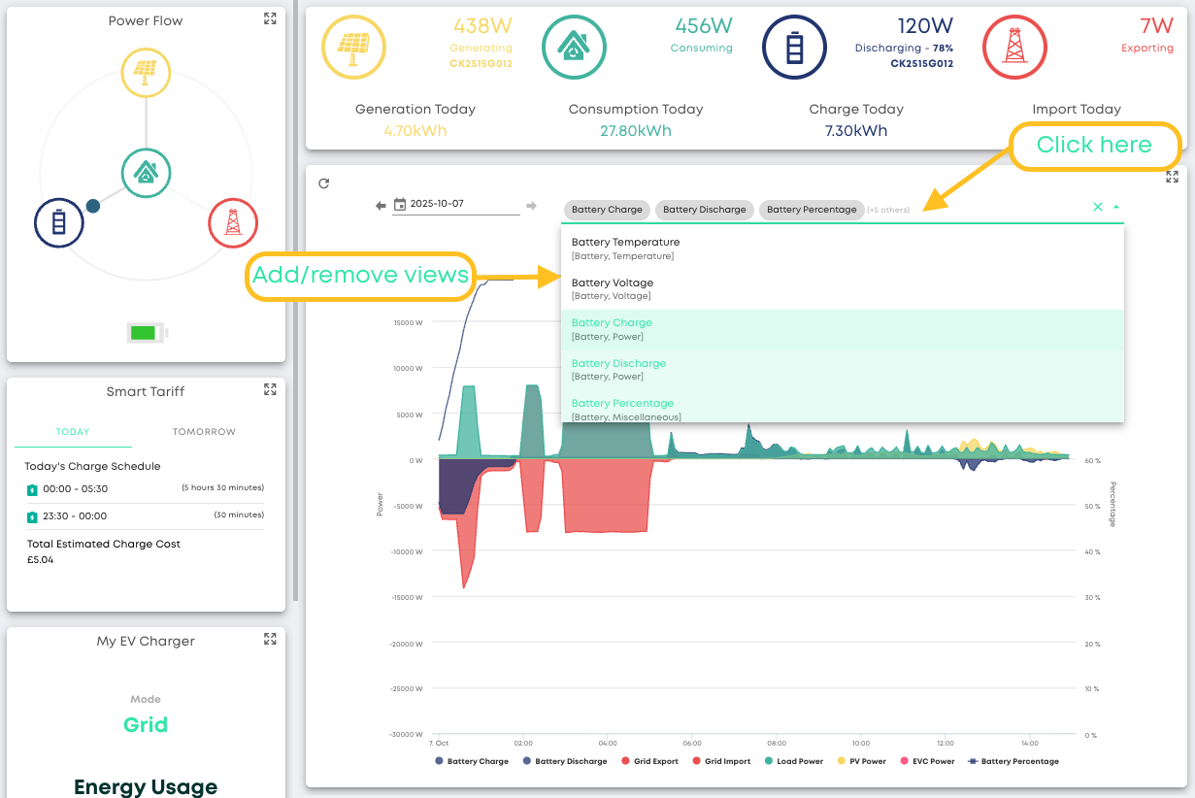Select Battery Temperature from the list
Screen dimensions: 1195x798
click(x=625, y=249)
